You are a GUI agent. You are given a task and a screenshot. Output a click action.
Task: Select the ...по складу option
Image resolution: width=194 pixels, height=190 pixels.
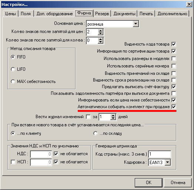tap(96, 133)
